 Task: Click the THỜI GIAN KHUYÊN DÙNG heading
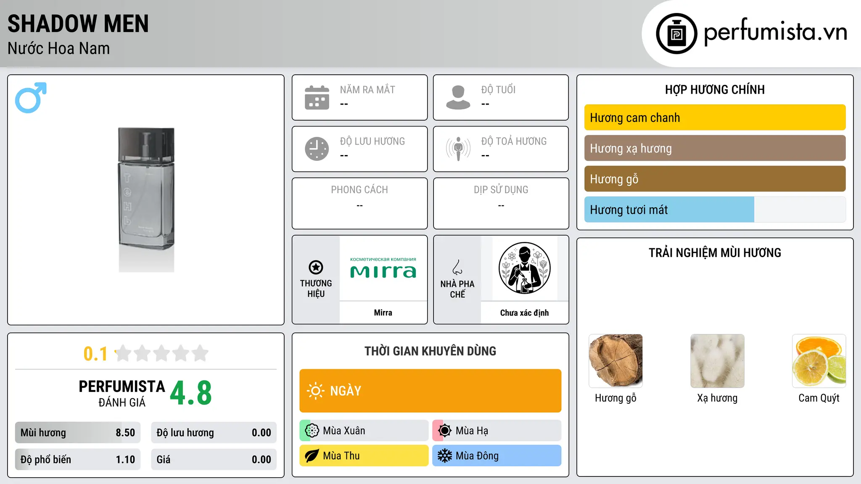pos(430,351)
